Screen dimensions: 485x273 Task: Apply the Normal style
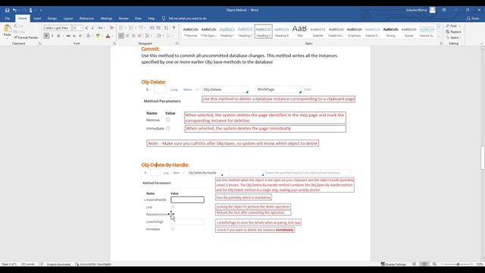tap(190, 32)
